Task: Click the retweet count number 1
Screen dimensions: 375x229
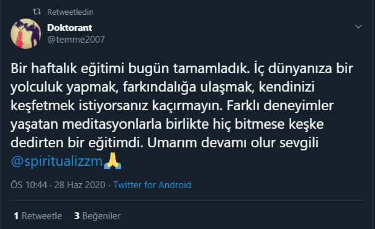Action: 16,216
